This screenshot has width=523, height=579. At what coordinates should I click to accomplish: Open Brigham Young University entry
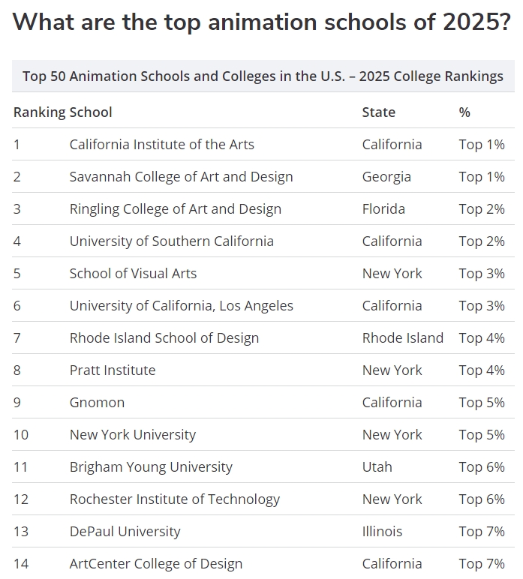pyautogui.click(x=151, y=466)
